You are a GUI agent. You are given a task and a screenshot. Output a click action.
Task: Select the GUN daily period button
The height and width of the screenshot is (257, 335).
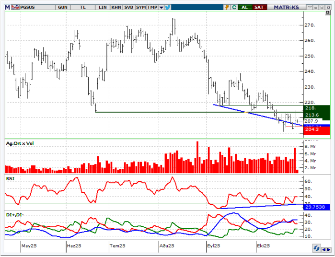point(62,7)
